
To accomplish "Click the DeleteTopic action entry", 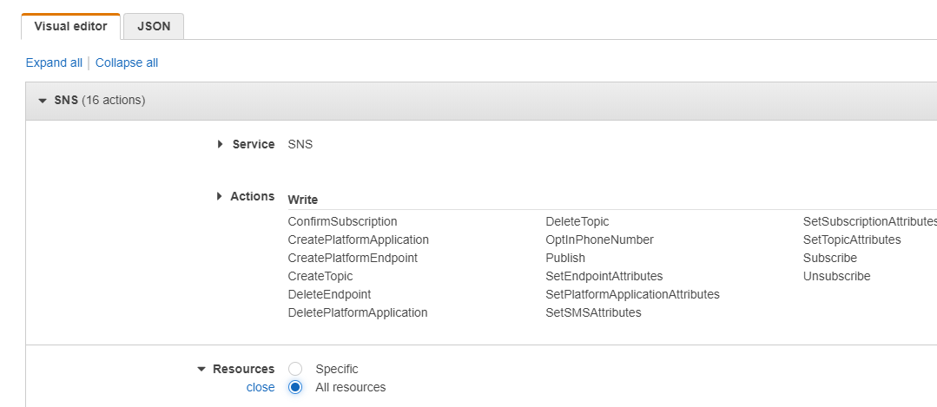I will tap(577, 221).
